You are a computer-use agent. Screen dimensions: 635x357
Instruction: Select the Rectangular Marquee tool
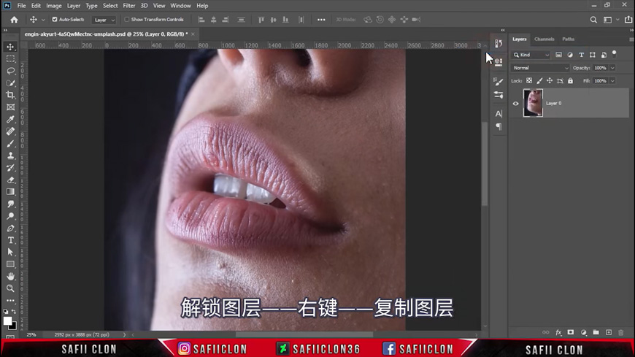click(10, 58)
